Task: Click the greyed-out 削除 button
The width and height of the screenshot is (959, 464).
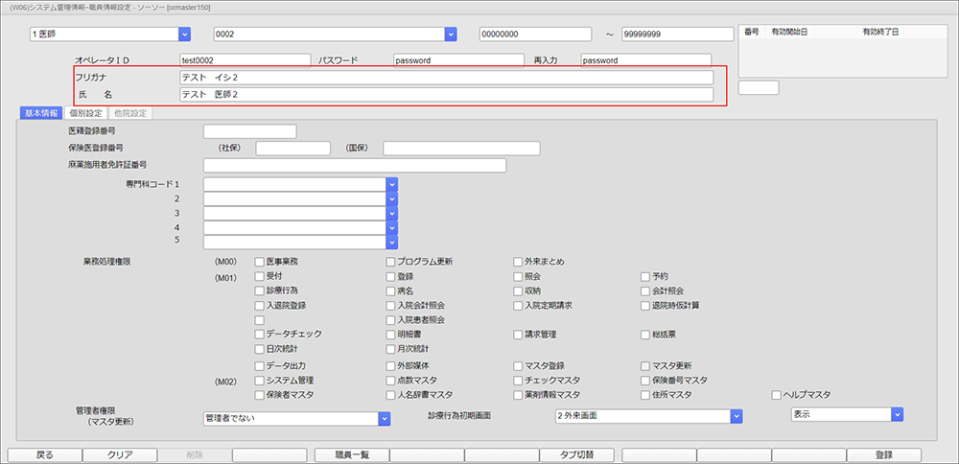Action: (x=195, y=454)
